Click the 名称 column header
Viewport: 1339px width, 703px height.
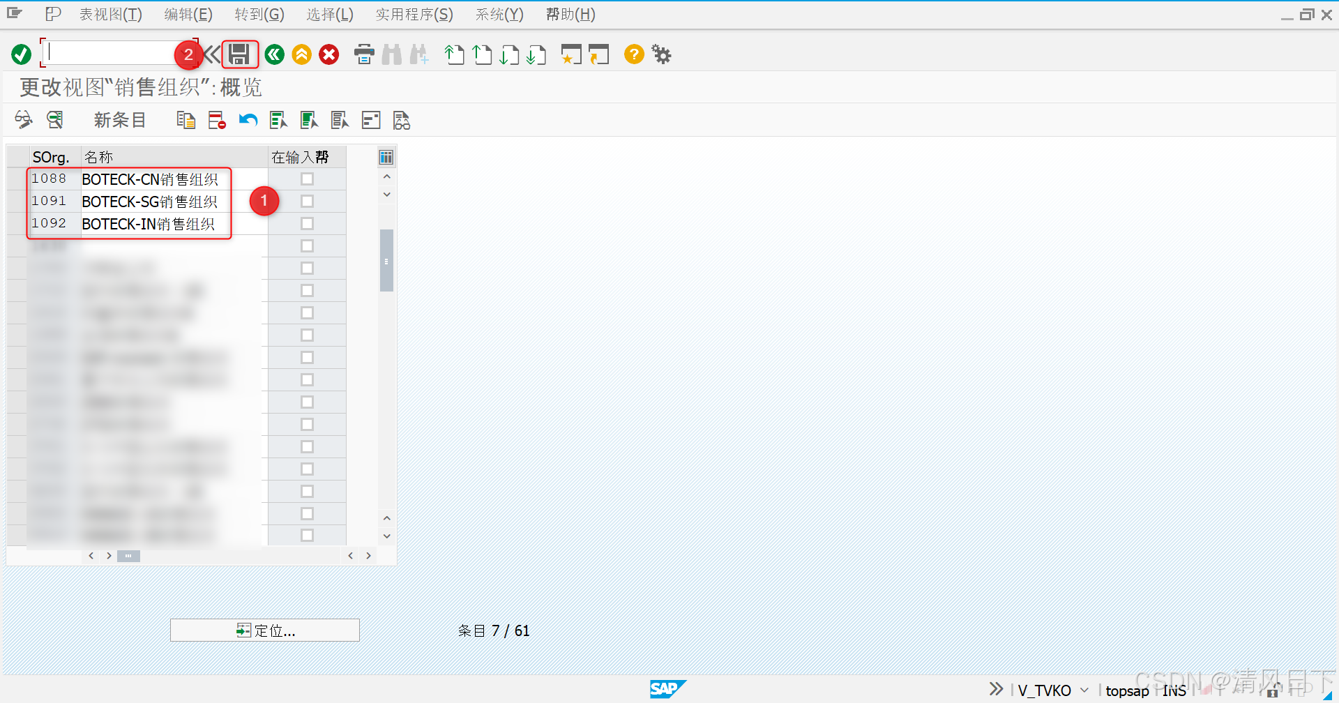point(174,157)
